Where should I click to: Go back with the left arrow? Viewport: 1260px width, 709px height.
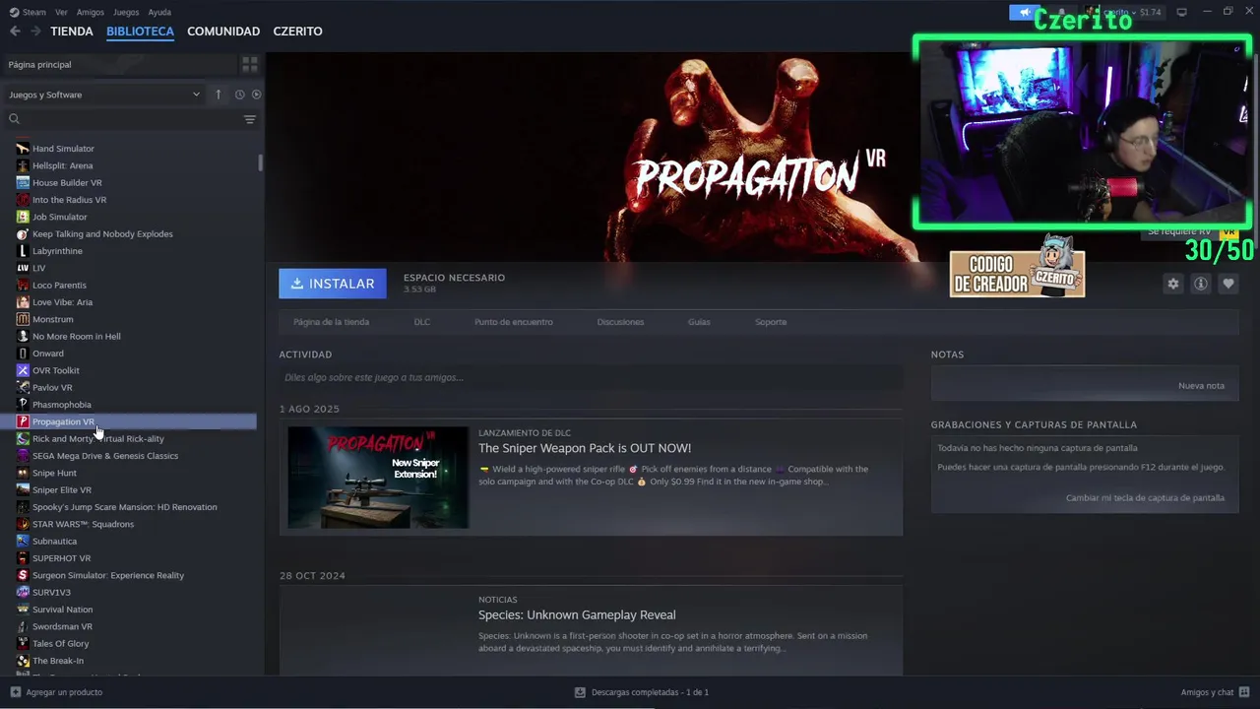15,32
